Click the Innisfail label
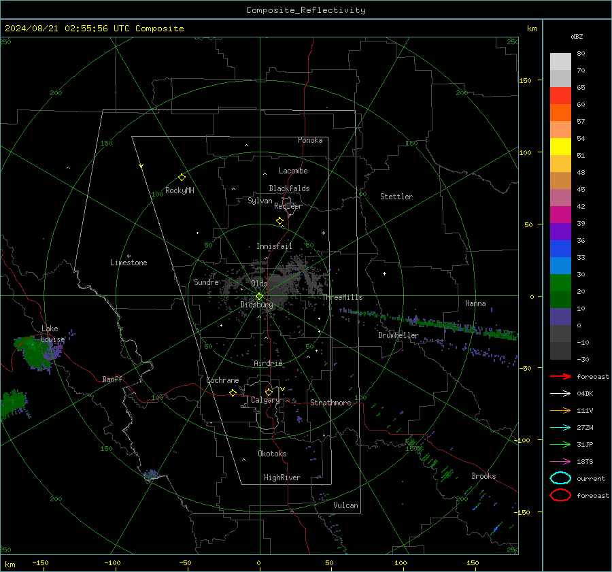The width and height of the screenshot is (612, 572). click(274, 246)
